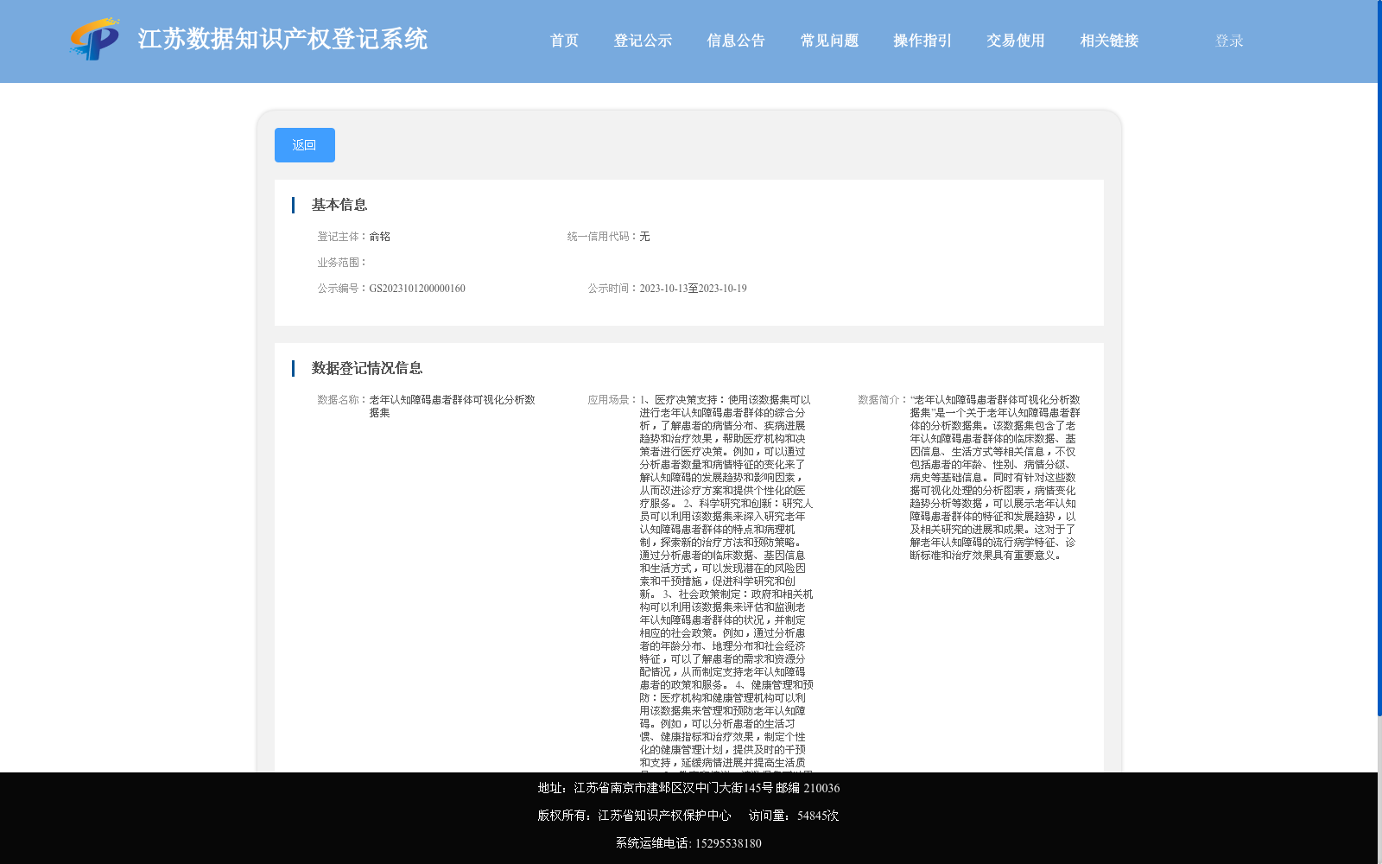Click the 登录 login link

[x=1229, y=41]
